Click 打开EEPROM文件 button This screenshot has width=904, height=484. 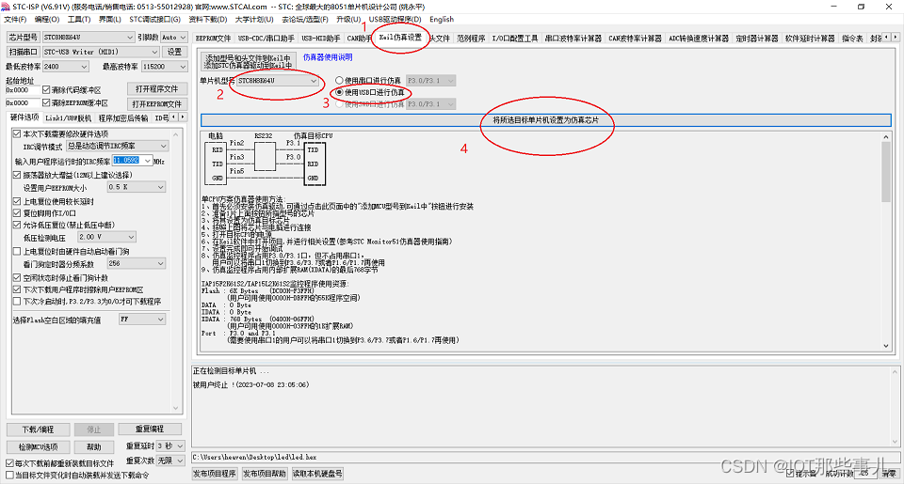pyautogui.click(x=157, y=104)
